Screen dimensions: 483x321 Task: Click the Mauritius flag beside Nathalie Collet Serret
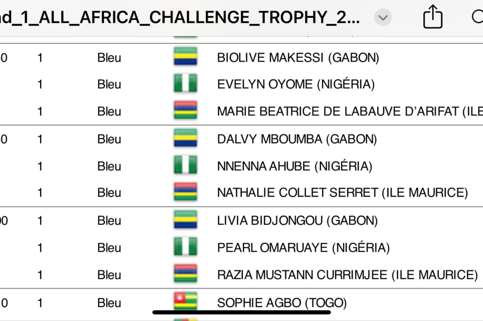click(x=186, y=192)
